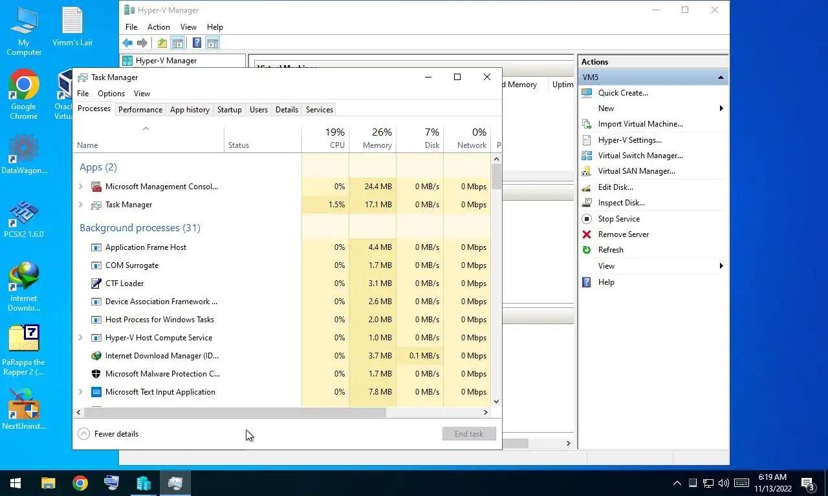
Task: Click the Hyper-V Settings icon
Action: coord(587,140)
